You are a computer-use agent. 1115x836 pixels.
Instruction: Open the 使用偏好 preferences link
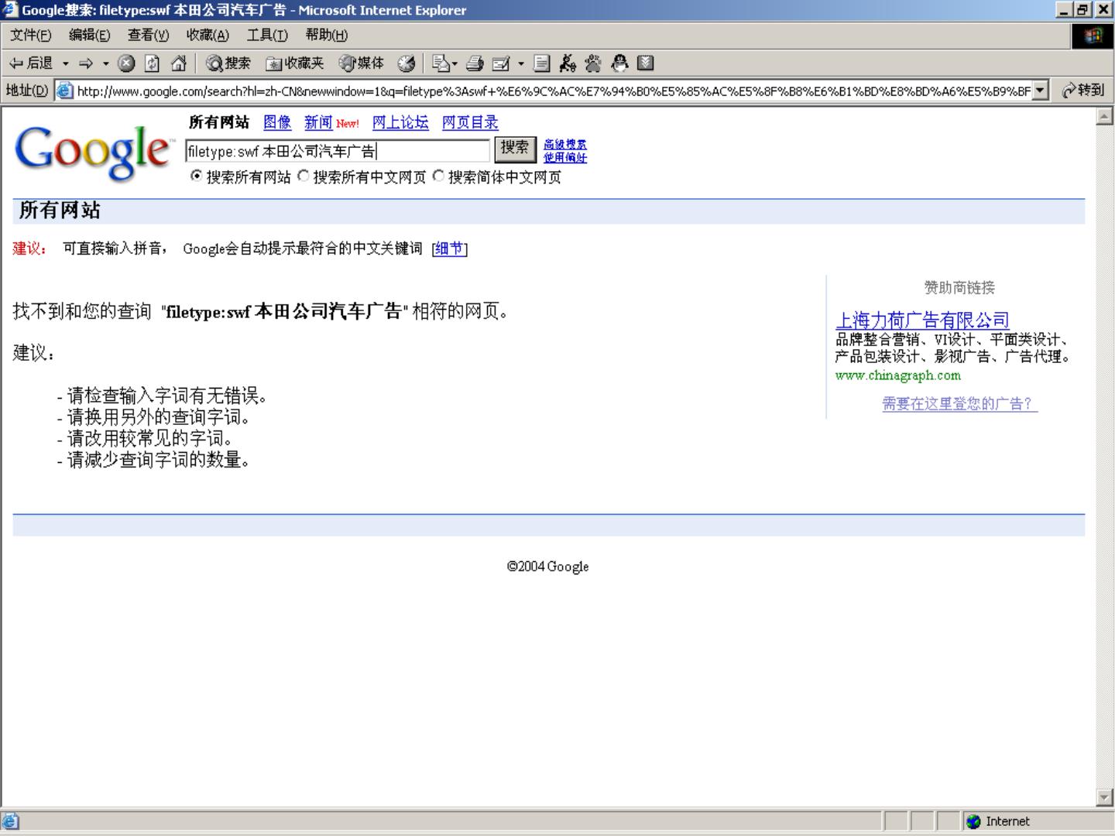pos(565,157)
